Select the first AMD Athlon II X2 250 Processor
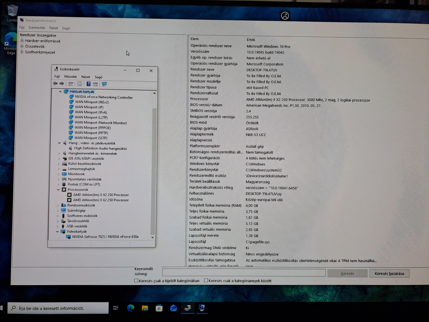Screen dimensions: 429x322 [x=101, y=195]
